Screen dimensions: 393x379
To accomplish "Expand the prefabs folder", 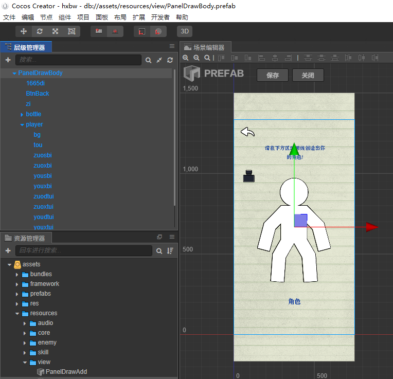I will [x=17, y=294].
